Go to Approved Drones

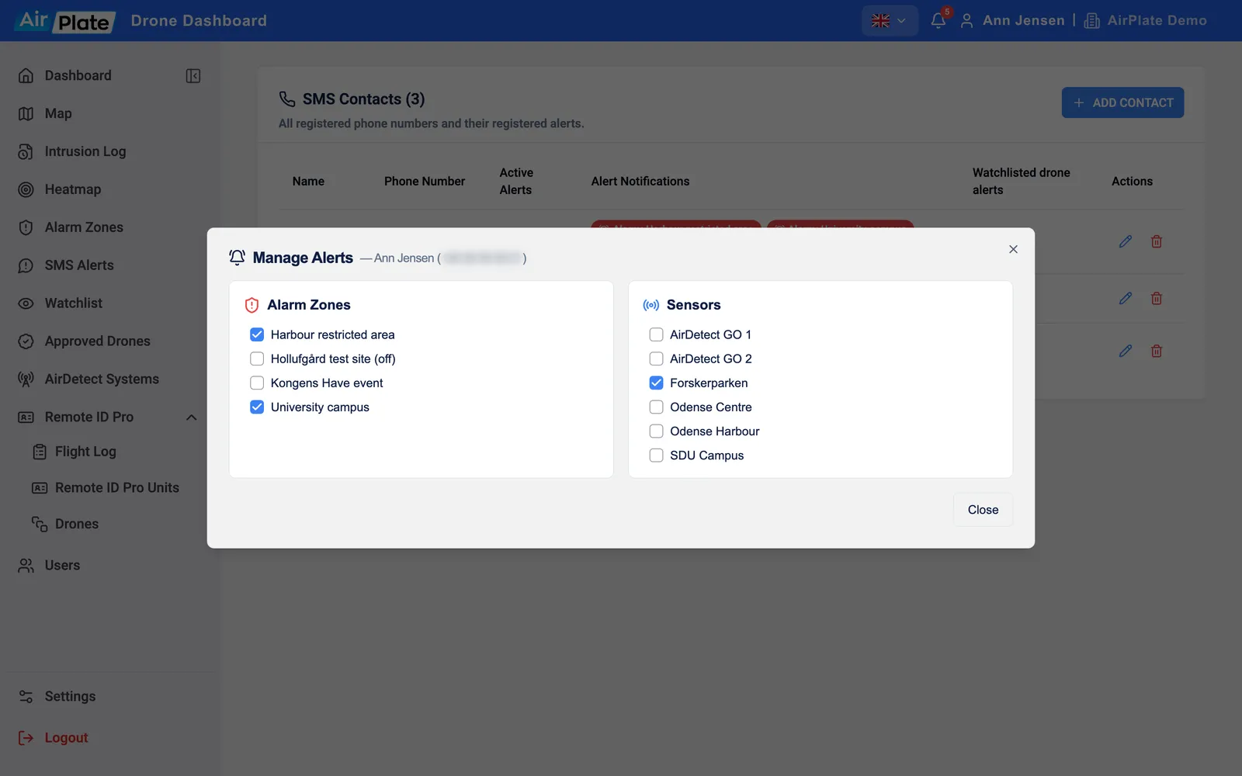point(84,341)
